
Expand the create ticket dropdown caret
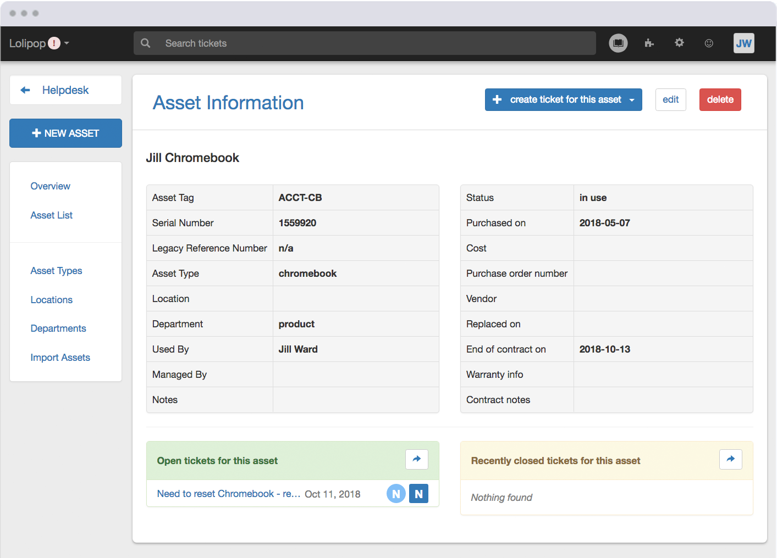(x=632, y=100)
